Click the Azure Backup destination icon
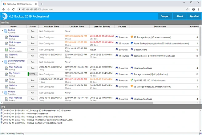This screenshot has height=135, width=202. [x=132, y=43]
